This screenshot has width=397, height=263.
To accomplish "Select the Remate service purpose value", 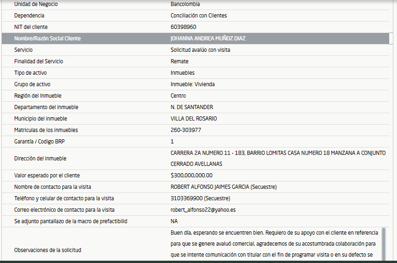I will tap(179, 61).
